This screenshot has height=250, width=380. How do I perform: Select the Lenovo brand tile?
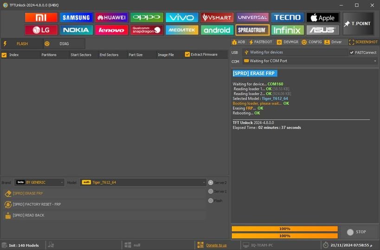[111, 30]
